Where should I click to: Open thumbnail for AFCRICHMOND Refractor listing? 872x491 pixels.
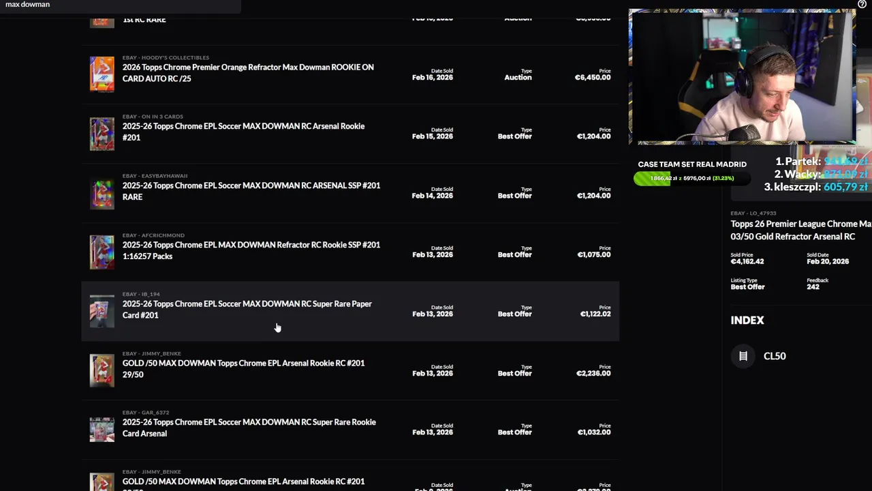[x=102, y=252]
